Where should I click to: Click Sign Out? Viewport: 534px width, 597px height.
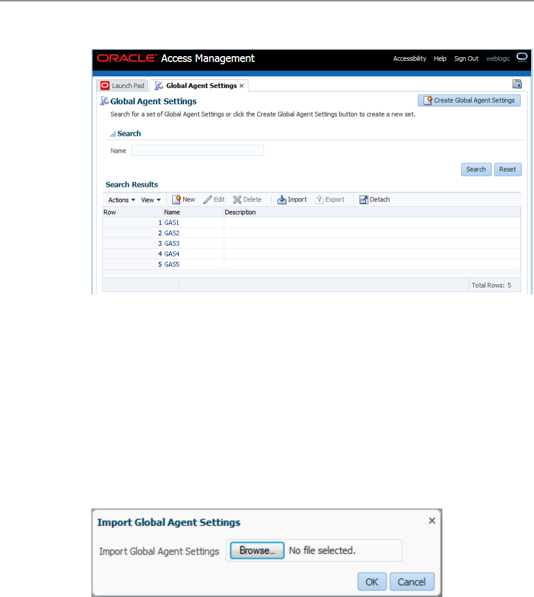tap(466, 58)
